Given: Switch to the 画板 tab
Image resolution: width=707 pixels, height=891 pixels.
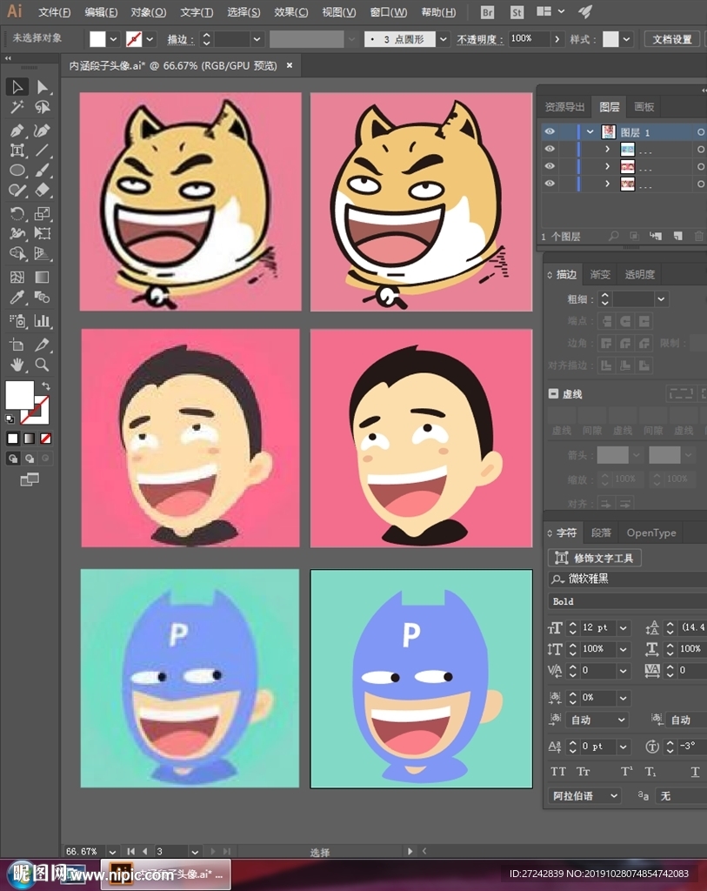Looking at the screenshot, I should (x=644, y=107).
